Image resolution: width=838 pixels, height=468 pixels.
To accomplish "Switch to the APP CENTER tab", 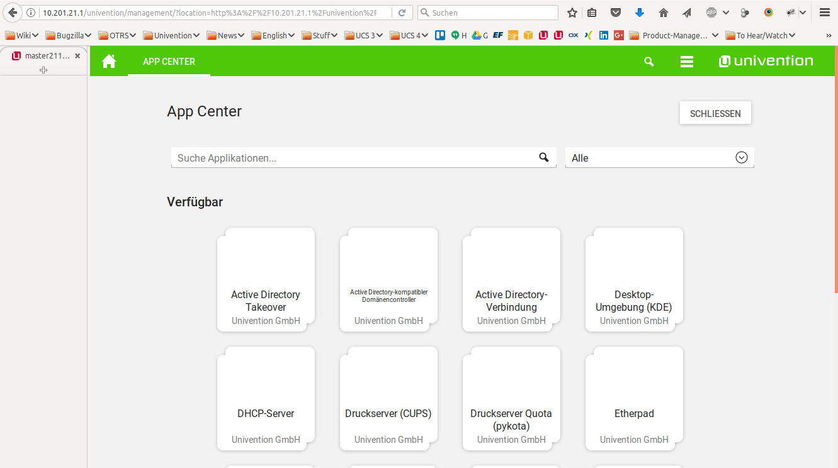I will pyautogui.click(x=169, y=62).
